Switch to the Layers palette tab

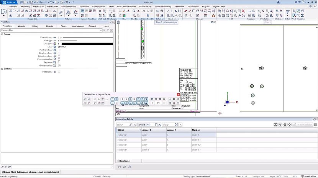coord(106,26)
